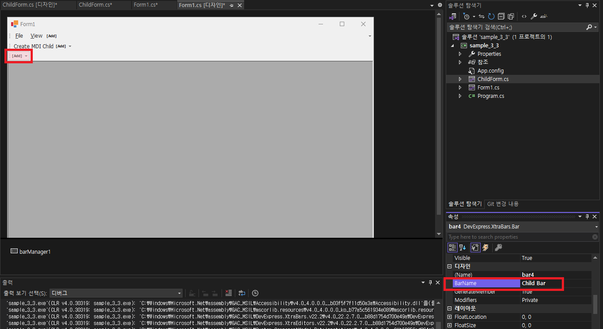Click the Properties page icon in Properties panel
The width and height of the screenshot is (603, 329).
475,248
